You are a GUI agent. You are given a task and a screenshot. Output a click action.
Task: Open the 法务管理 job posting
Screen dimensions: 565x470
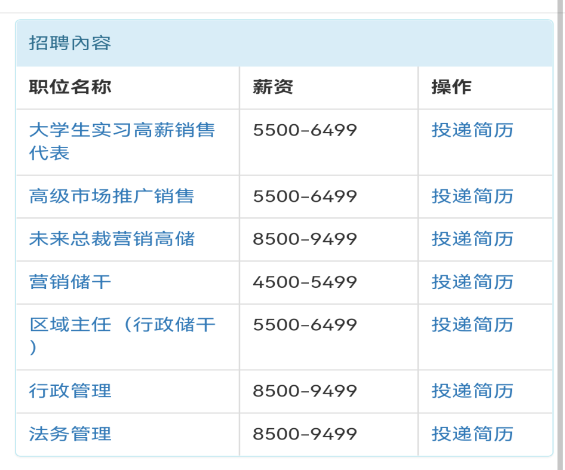[70, 434]
